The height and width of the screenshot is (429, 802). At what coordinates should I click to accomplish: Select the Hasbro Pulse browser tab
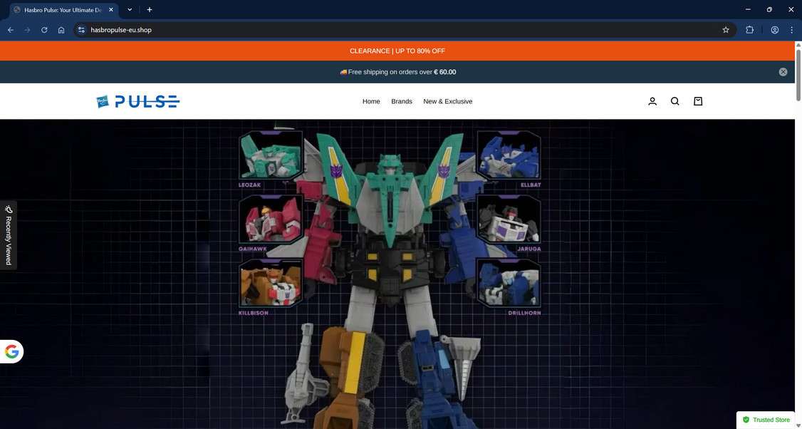pyautogui.click(x=64, y=10)
